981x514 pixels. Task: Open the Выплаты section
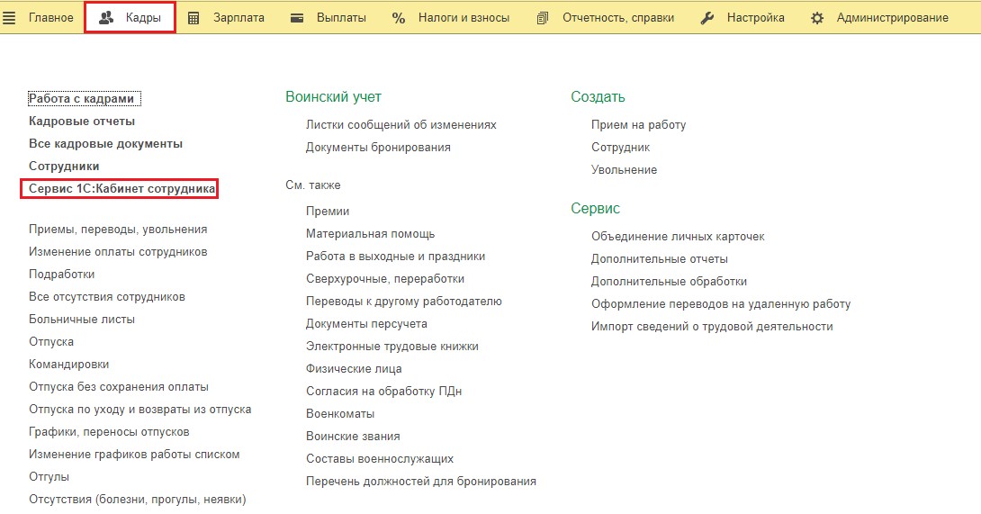(x=341, y=18)
